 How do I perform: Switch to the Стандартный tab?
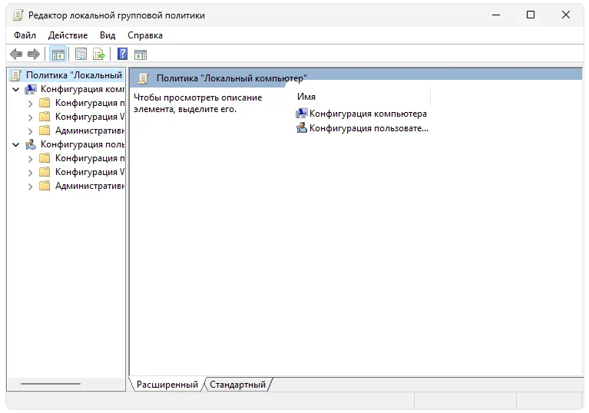click(x=237, y=385)
